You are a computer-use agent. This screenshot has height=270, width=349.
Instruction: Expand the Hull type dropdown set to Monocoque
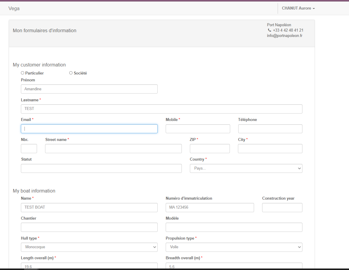[89, 247]
